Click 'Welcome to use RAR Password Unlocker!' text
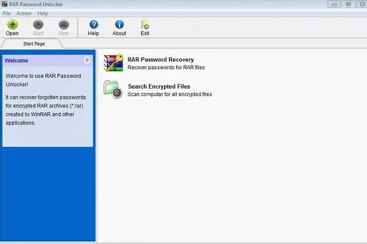Screen dimensions: 367x244 click(44, 80)
